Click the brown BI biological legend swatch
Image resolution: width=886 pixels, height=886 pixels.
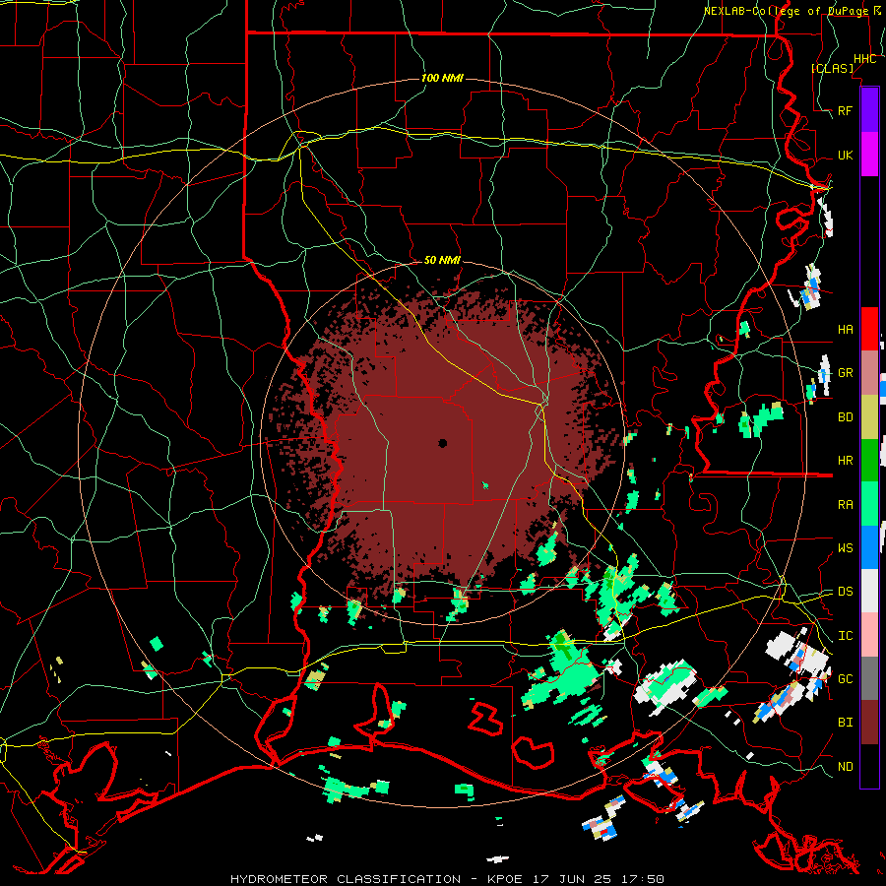coord(869,723)
